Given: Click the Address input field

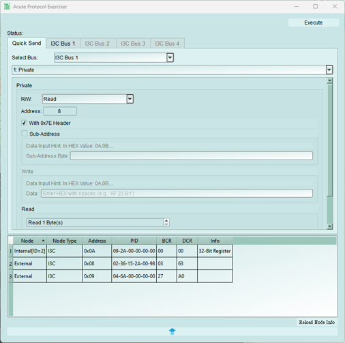Looking at the screenshot, I should (60, 111).
